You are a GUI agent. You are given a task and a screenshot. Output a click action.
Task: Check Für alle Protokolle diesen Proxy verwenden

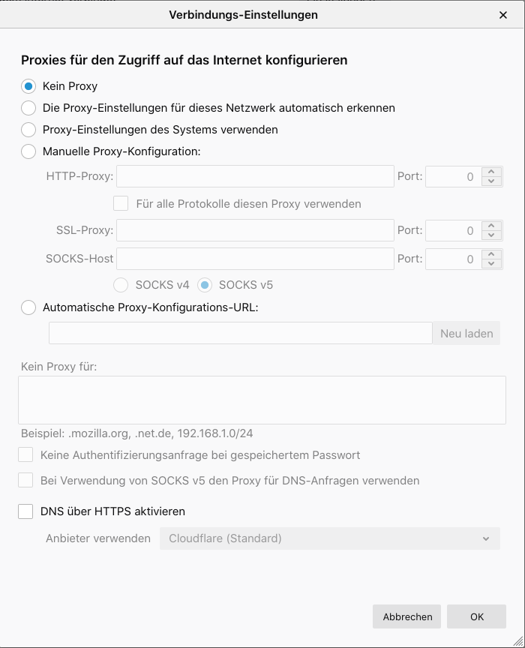point(121,203)
